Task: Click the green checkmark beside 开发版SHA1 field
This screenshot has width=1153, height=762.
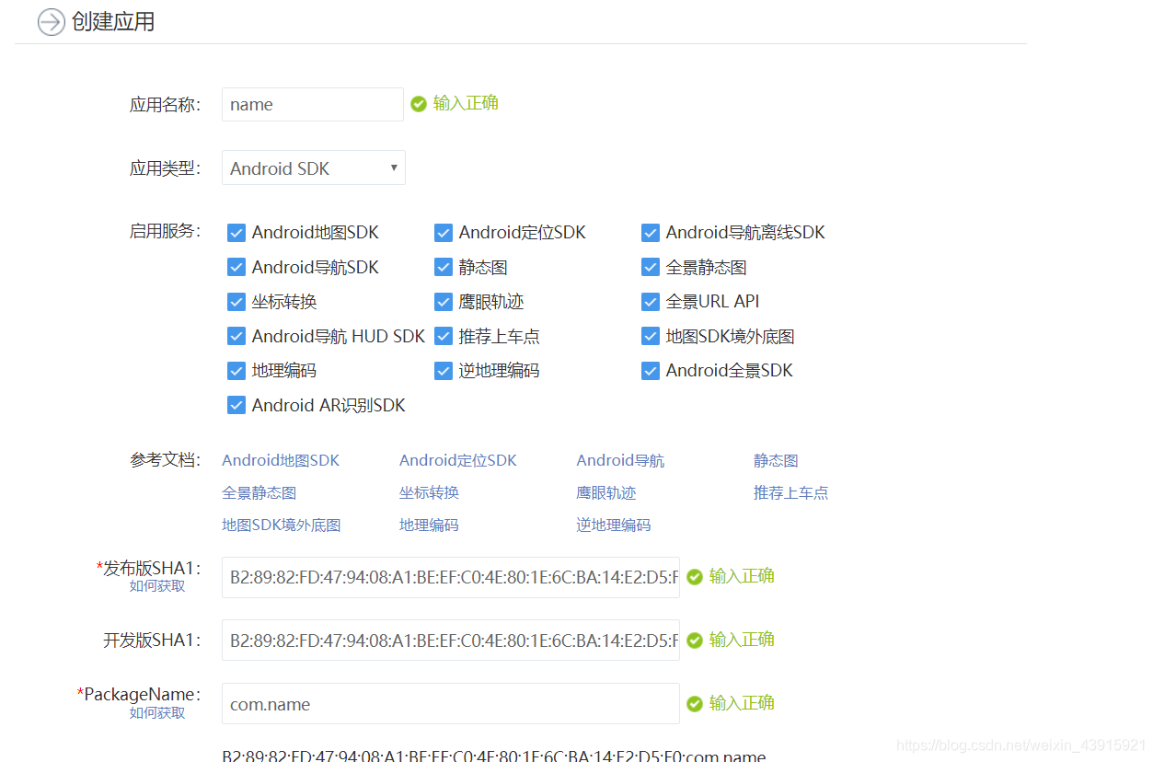Action: (x=695, y=641)
